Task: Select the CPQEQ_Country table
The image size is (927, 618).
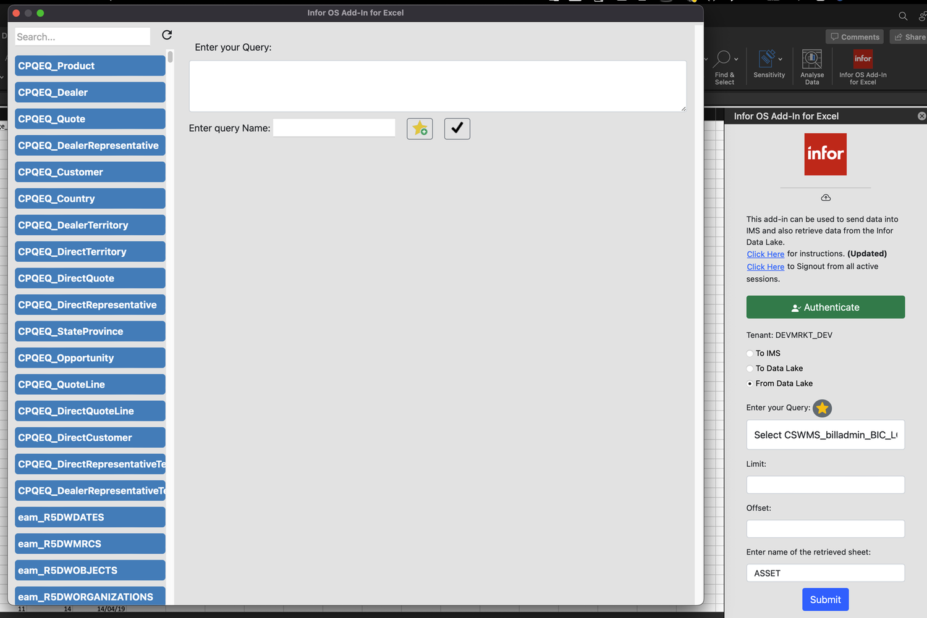Action: [90, 198]
